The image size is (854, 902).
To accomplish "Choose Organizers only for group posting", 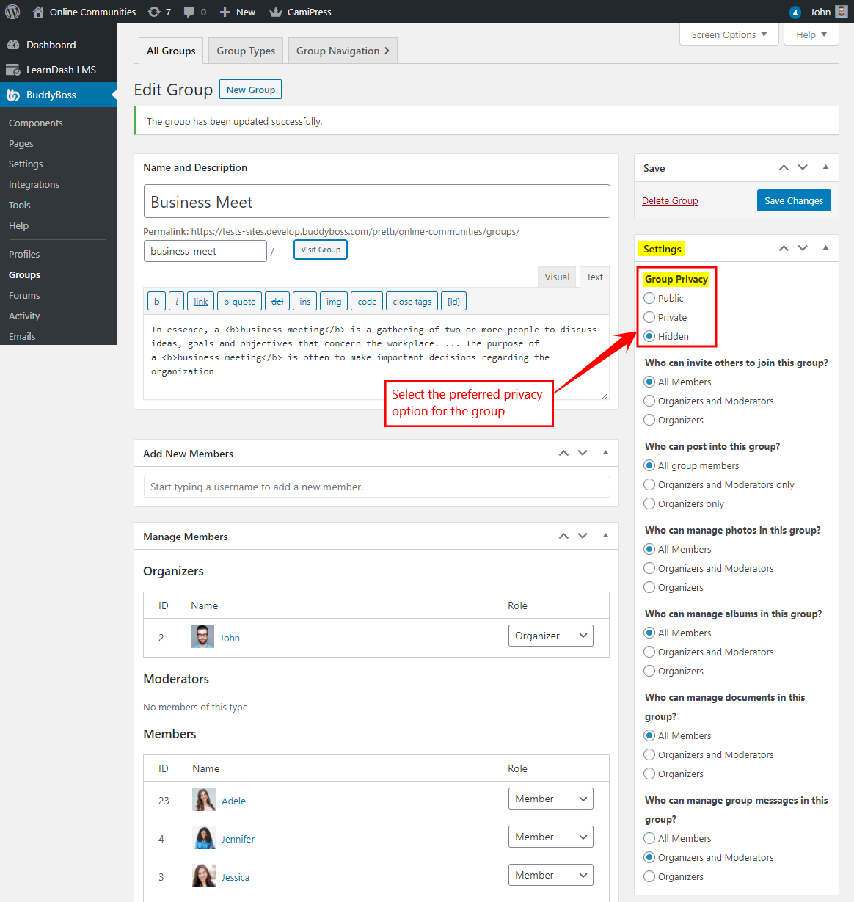I will click(x=649, y=503).
